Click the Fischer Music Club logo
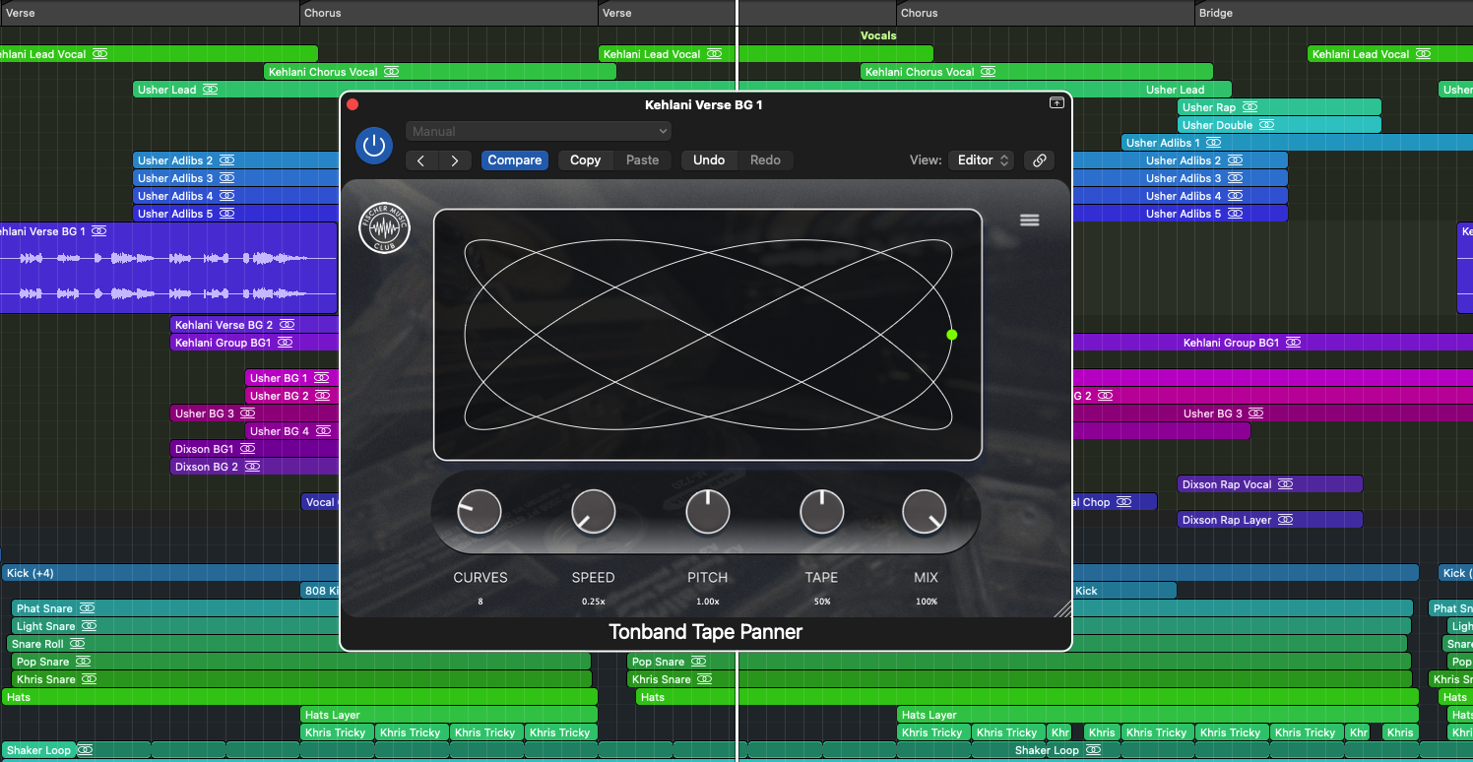This screenshot has height=762, width=1473. [x=385, y=227]
